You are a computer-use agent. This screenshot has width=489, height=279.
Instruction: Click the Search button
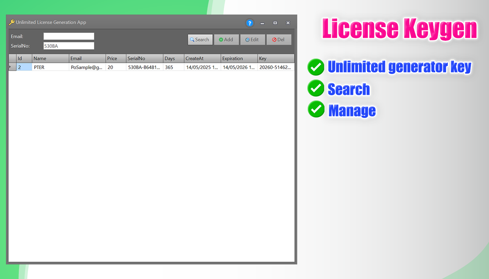pyautogui.click(x=200, y=40)
